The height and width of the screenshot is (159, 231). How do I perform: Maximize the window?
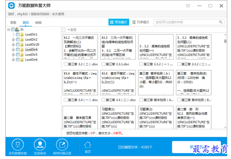click(x=210, y=6)
